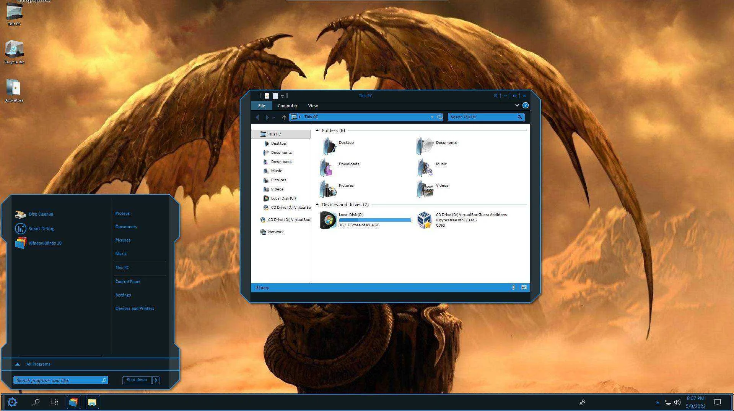Switch to large icons view in status bar

click(524, 287)
